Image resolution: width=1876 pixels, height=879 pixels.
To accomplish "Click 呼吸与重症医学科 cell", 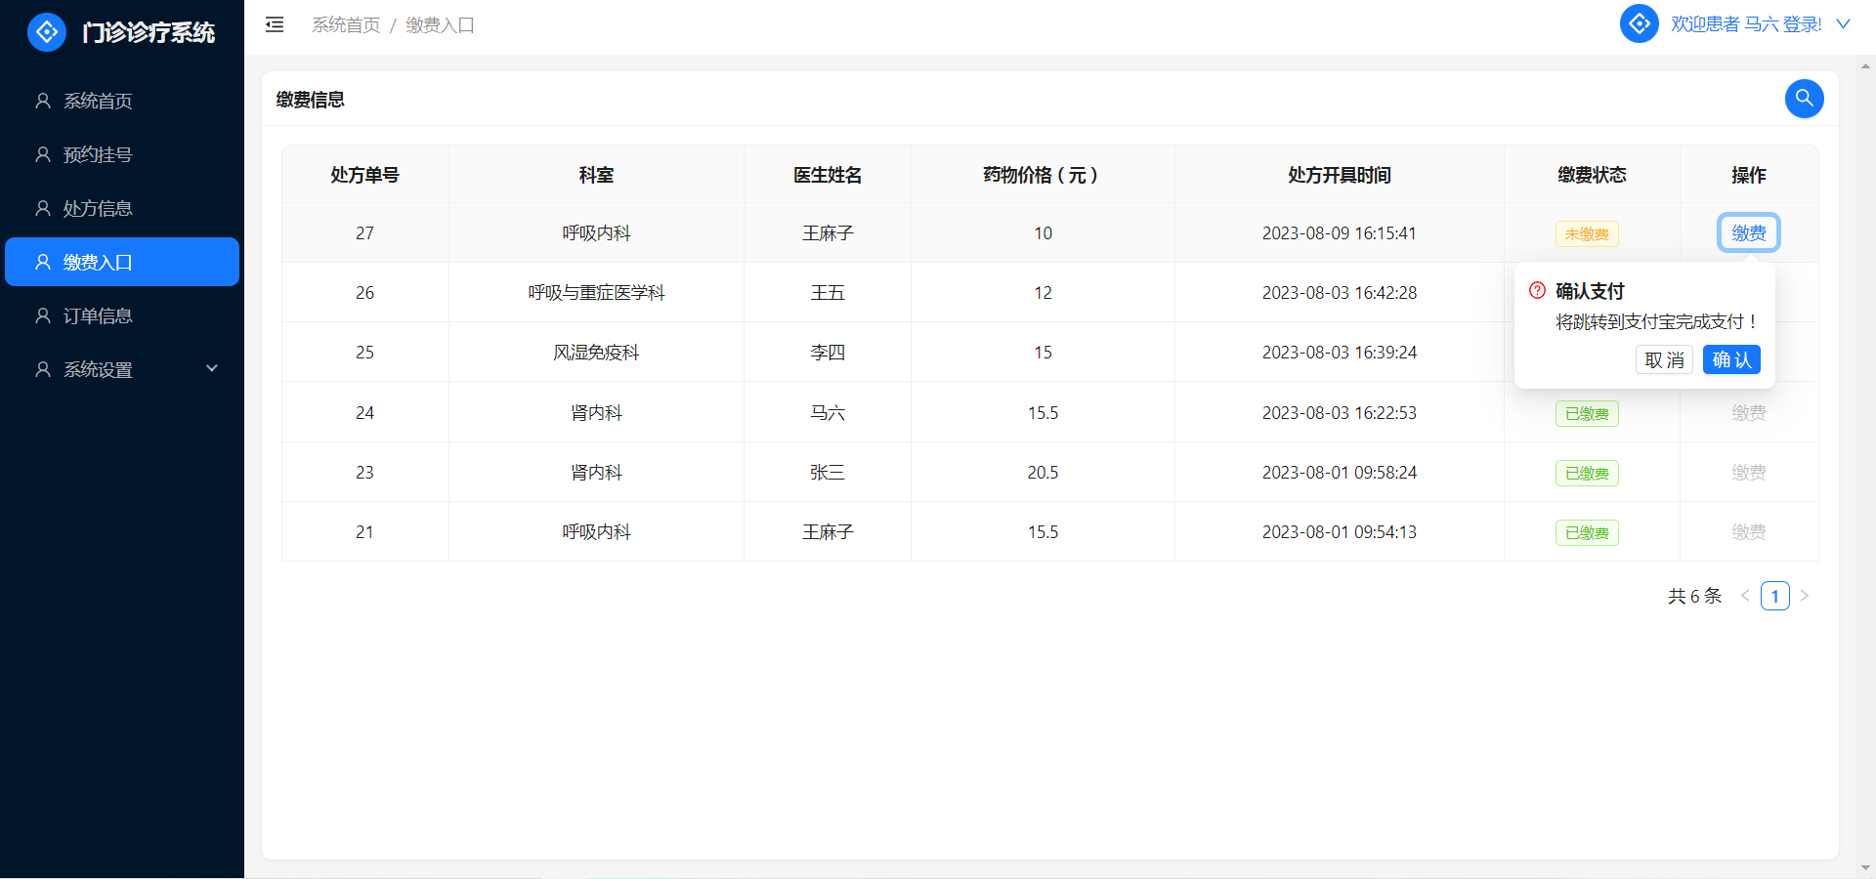I will coord(596,292).
